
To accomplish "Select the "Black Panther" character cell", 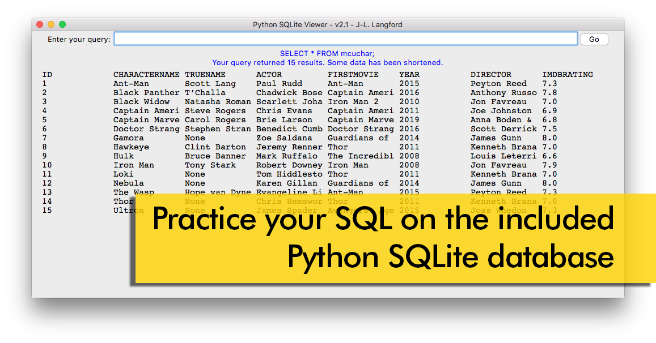I will click(x=146, y=93).
